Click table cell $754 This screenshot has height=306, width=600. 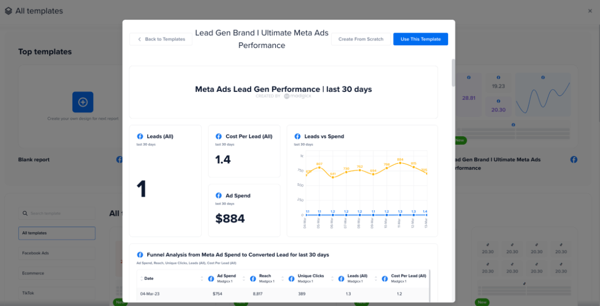pyautogui.click(x=217, y=294)
